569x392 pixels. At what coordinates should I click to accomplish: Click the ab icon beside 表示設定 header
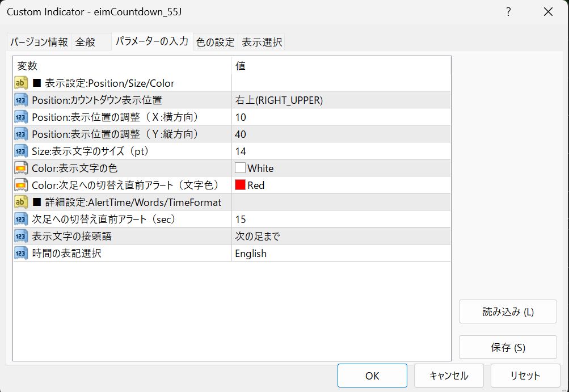pyautogui.click(x=21, y=83)
